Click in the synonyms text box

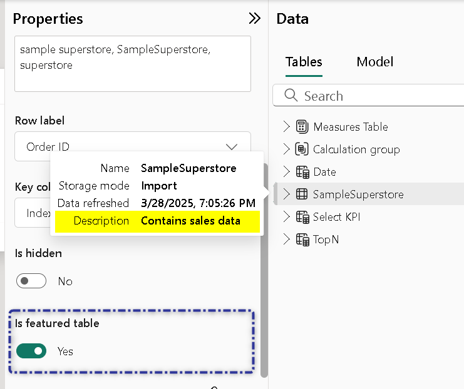click(132, 64)
